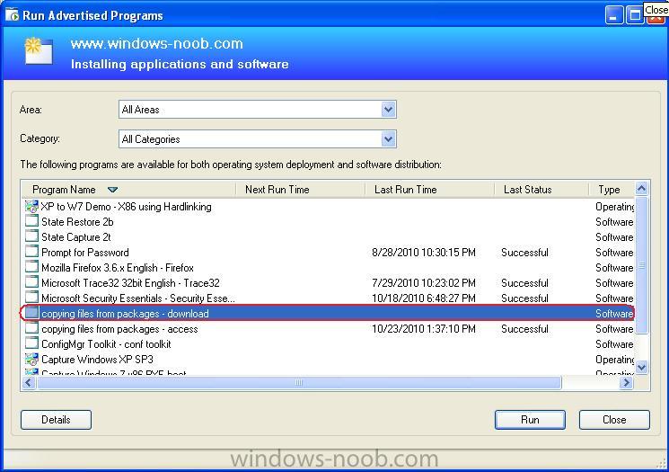Sort by Last Status column
This screenshot has height=472, width=669.
(541, 189)
